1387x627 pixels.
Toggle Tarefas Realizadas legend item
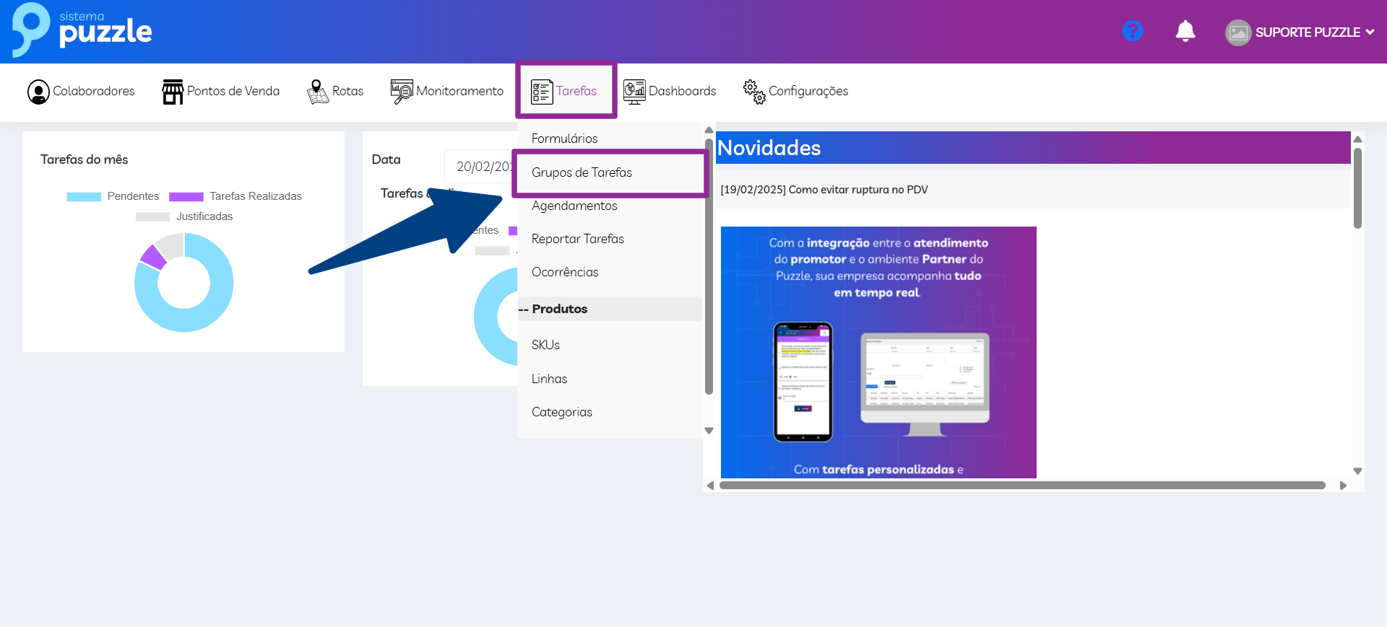(236, 196)
